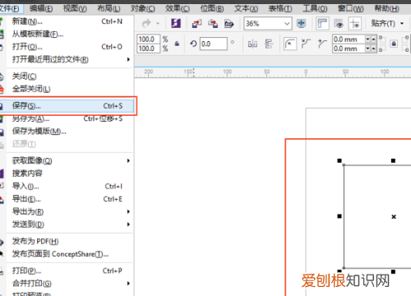Expand 发送到(D) submenu
Image resolution: width=411 pixels, height=296 pixels.
(x=67, y=224)
